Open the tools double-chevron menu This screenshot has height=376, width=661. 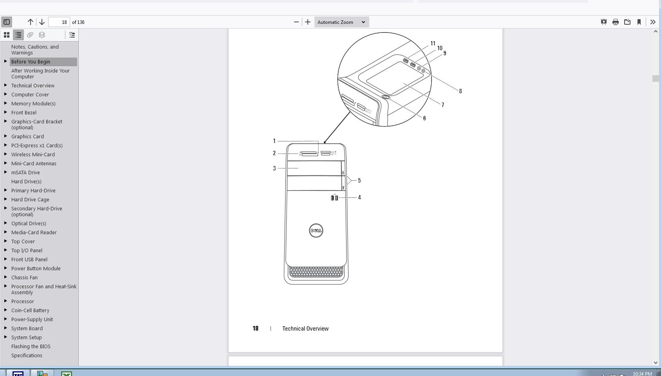click(x=653, y=22)
